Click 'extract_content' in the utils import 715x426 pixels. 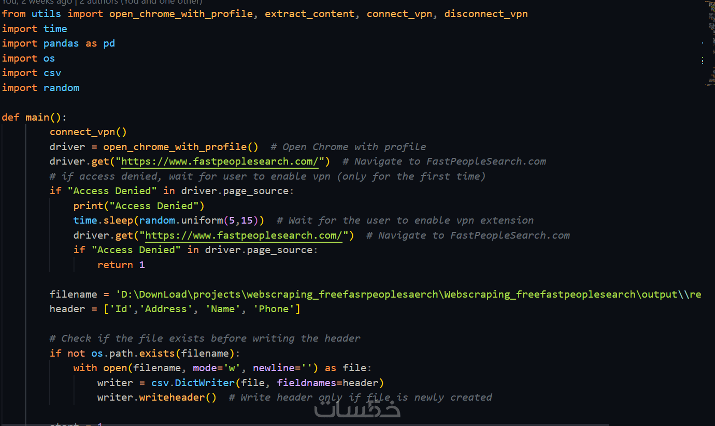[x=310, y=14]
